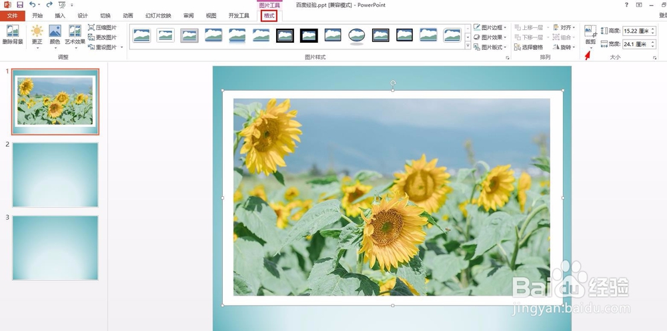Open the 文件 file tab
The height and width of the screenshot is (331, 667).
point(13,16)
